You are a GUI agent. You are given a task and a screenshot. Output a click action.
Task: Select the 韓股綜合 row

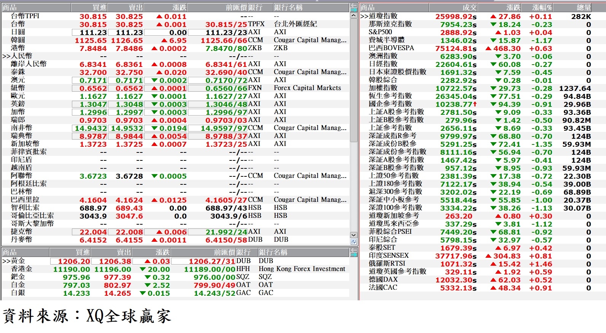pyautogui.click(x=483, y=80)
